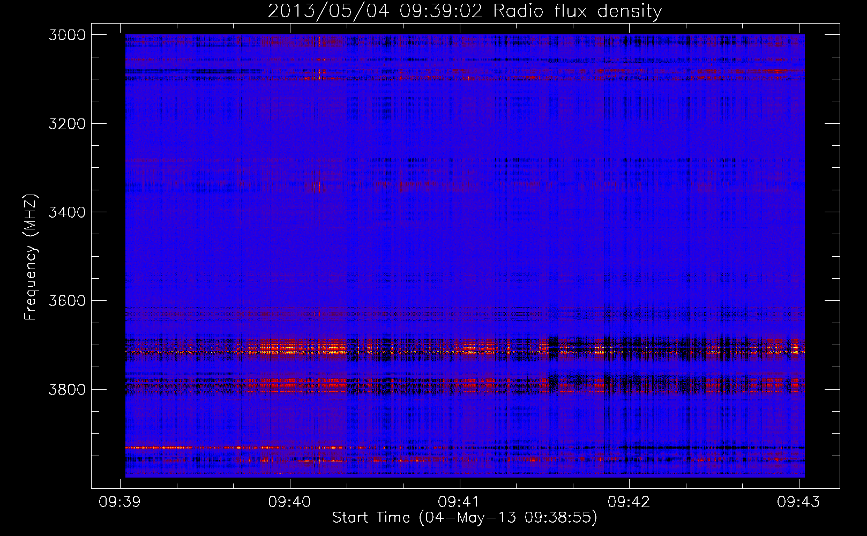This screenshot has width=867, height=536.
Task: Click the 09:43 time tick label
Action: point(798,502)
